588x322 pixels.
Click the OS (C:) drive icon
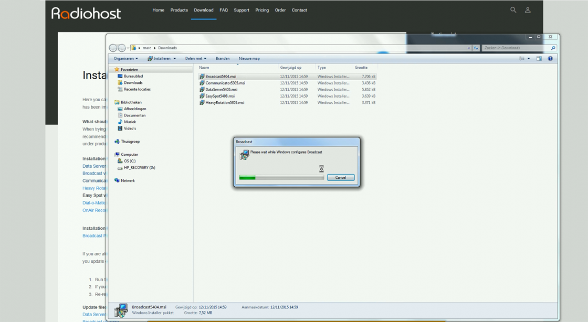pos(120,161)
